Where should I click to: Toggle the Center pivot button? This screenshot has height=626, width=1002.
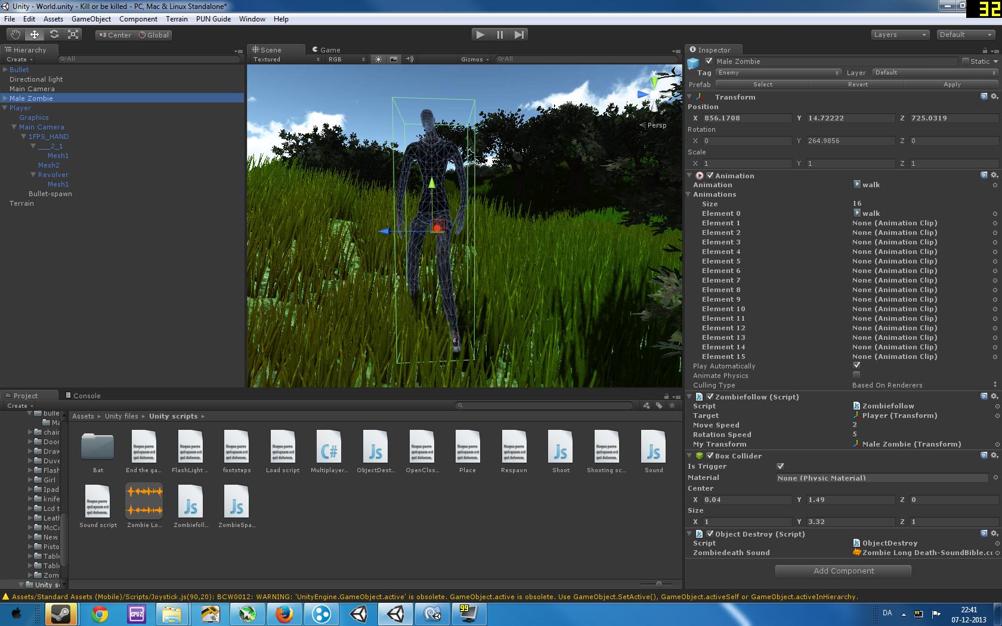pyautogui.click(x=115, y=35)
